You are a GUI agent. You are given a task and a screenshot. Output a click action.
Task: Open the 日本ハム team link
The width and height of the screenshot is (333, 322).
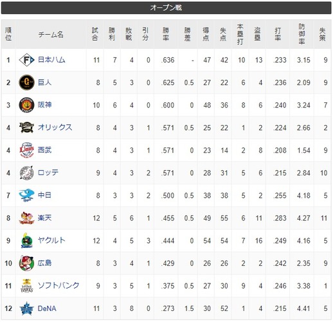point(51,60)
